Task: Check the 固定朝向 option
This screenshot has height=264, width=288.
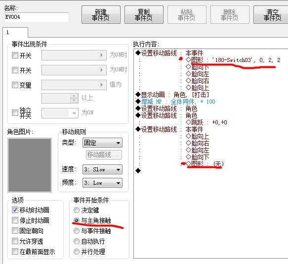Action: click(15, 231)
